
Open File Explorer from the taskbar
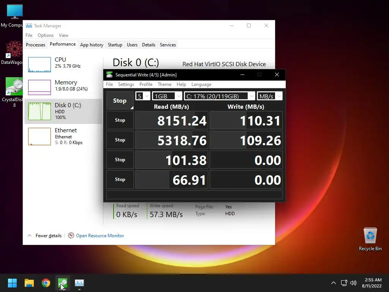pos(29,283)
